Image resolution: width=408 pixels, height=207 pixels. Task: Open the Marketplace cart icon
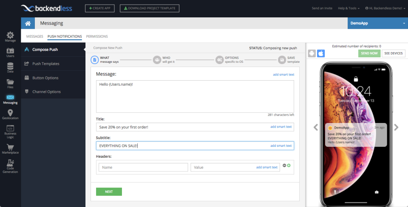coord(10,147)
